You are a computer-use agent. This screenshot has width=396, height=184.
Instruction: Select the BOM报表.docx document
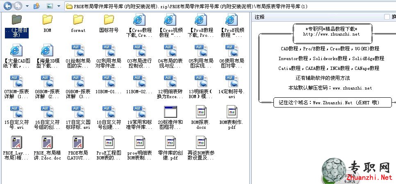[x=201, y=118]
